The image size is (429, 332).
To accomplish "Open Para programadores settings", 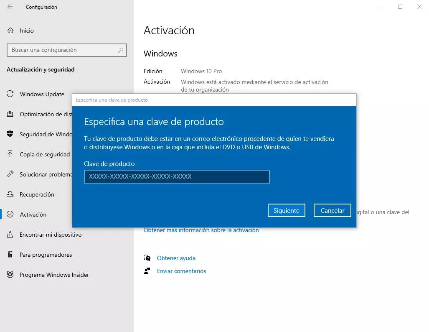I will pos(46,255).
